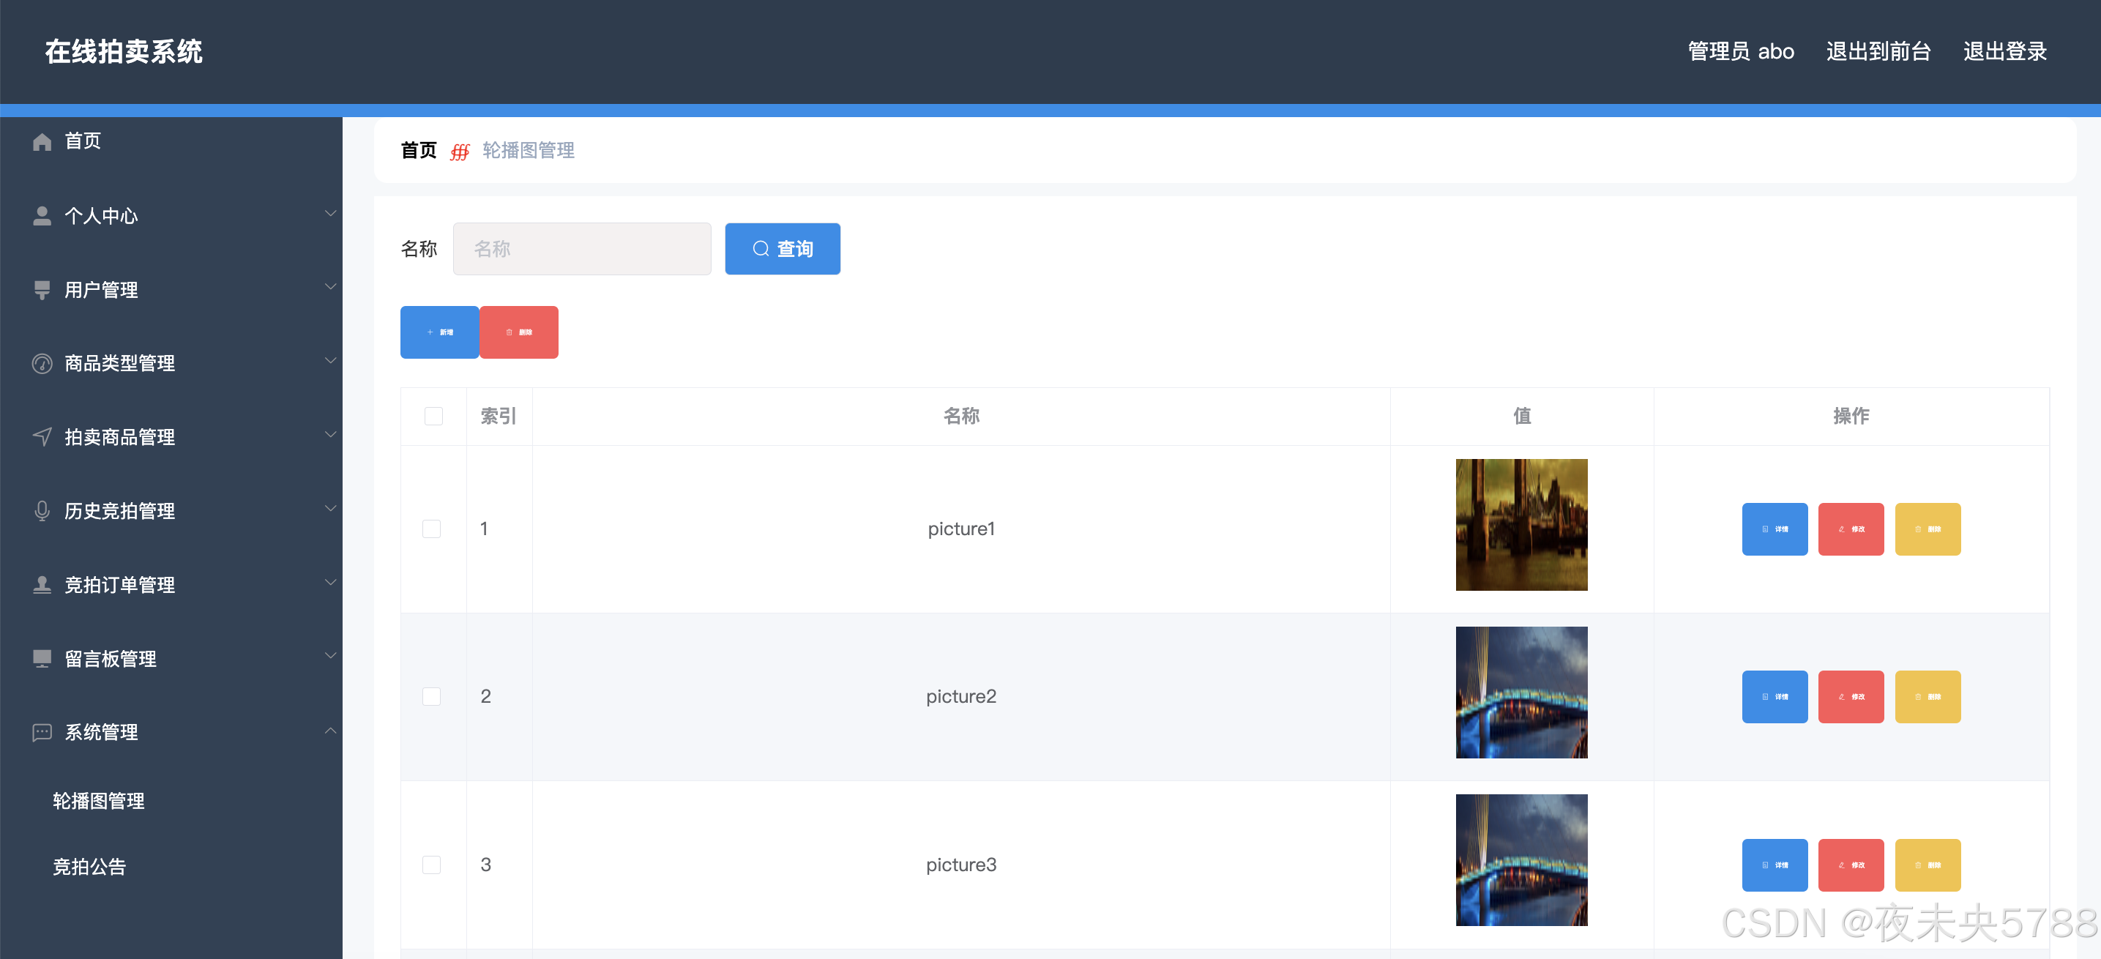Click the compass icon next to 商品类型管理
This screenshot has height=959, width=2101.
(42, 364)
